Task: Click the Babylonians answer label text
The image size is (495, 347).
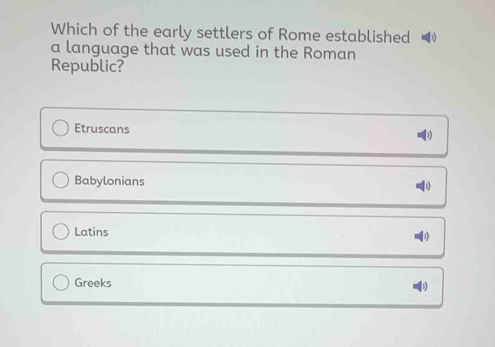Action: tap(109, 181)
